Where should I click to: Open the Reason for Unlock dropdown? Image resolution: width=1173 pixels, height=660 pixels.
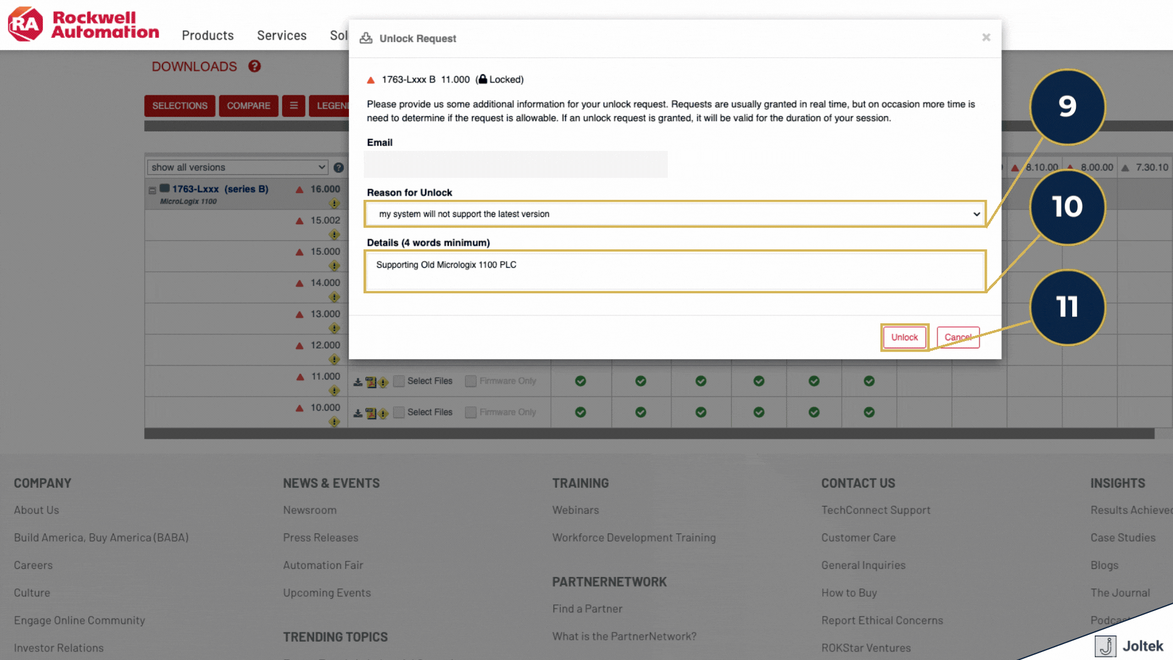(x=675, y=214)
